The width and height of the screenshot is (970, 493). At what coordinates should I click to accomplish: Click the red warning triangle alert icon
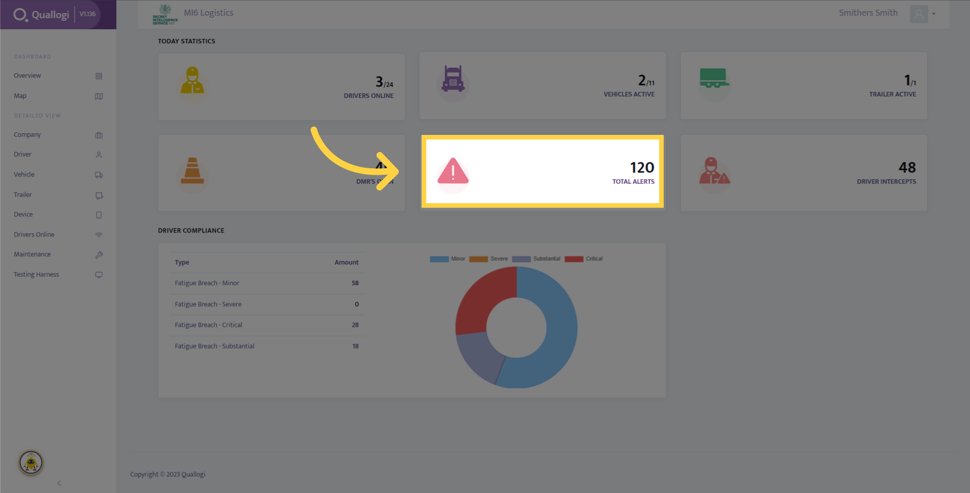(x=453, y=171)
